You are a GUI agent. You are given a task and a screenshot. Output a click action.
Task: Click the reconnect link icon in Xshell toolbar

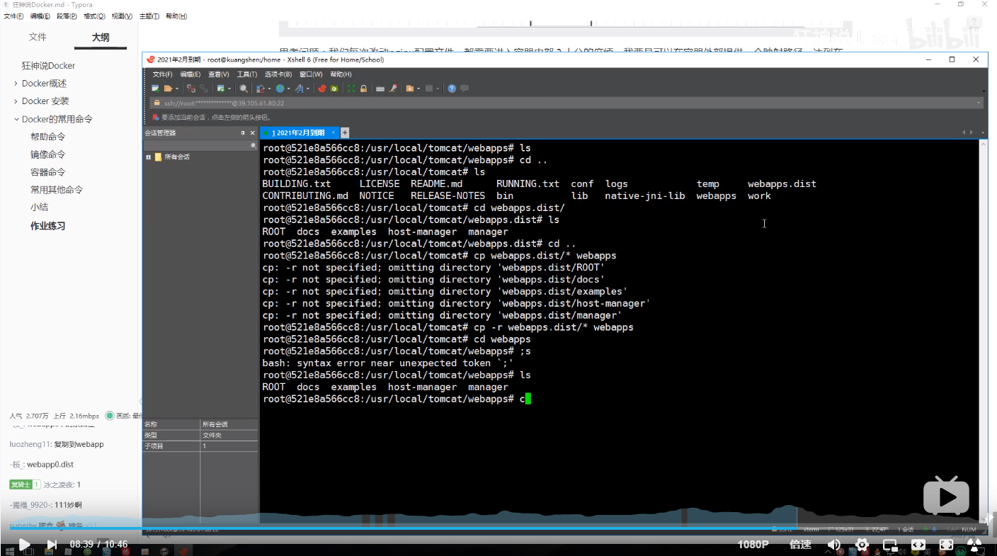click(x=204, y=89)
